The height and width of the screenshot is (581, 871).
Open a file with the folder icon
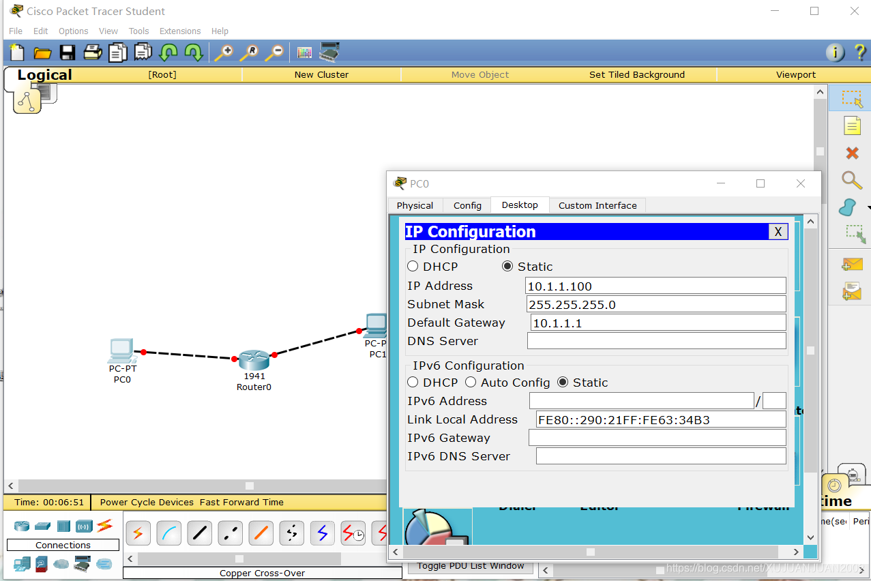click(42, 53)
